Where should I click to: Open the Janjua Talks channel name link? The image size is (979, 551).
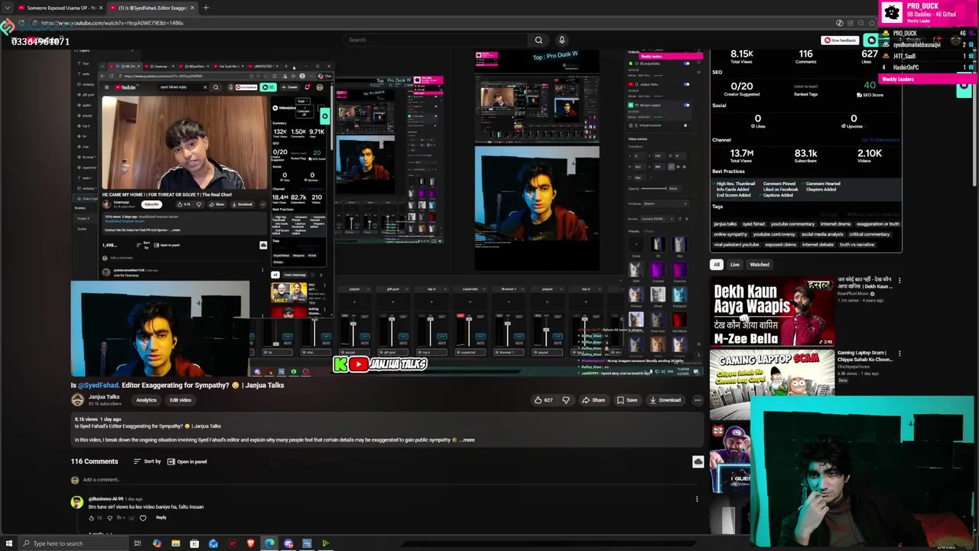coord(104,397)
